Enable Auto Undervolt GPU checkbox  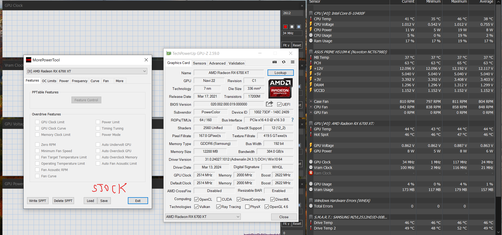point(98,145)
